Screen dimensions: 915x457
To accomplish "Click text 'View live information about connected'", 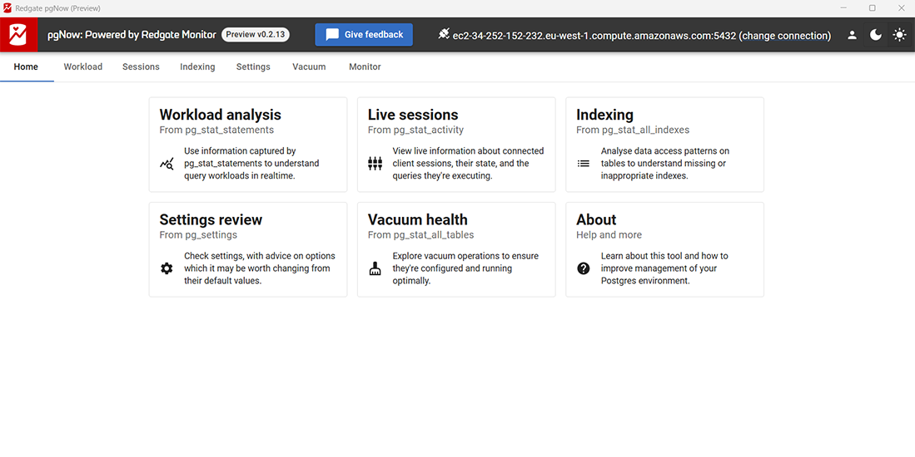I will point(468,150).
